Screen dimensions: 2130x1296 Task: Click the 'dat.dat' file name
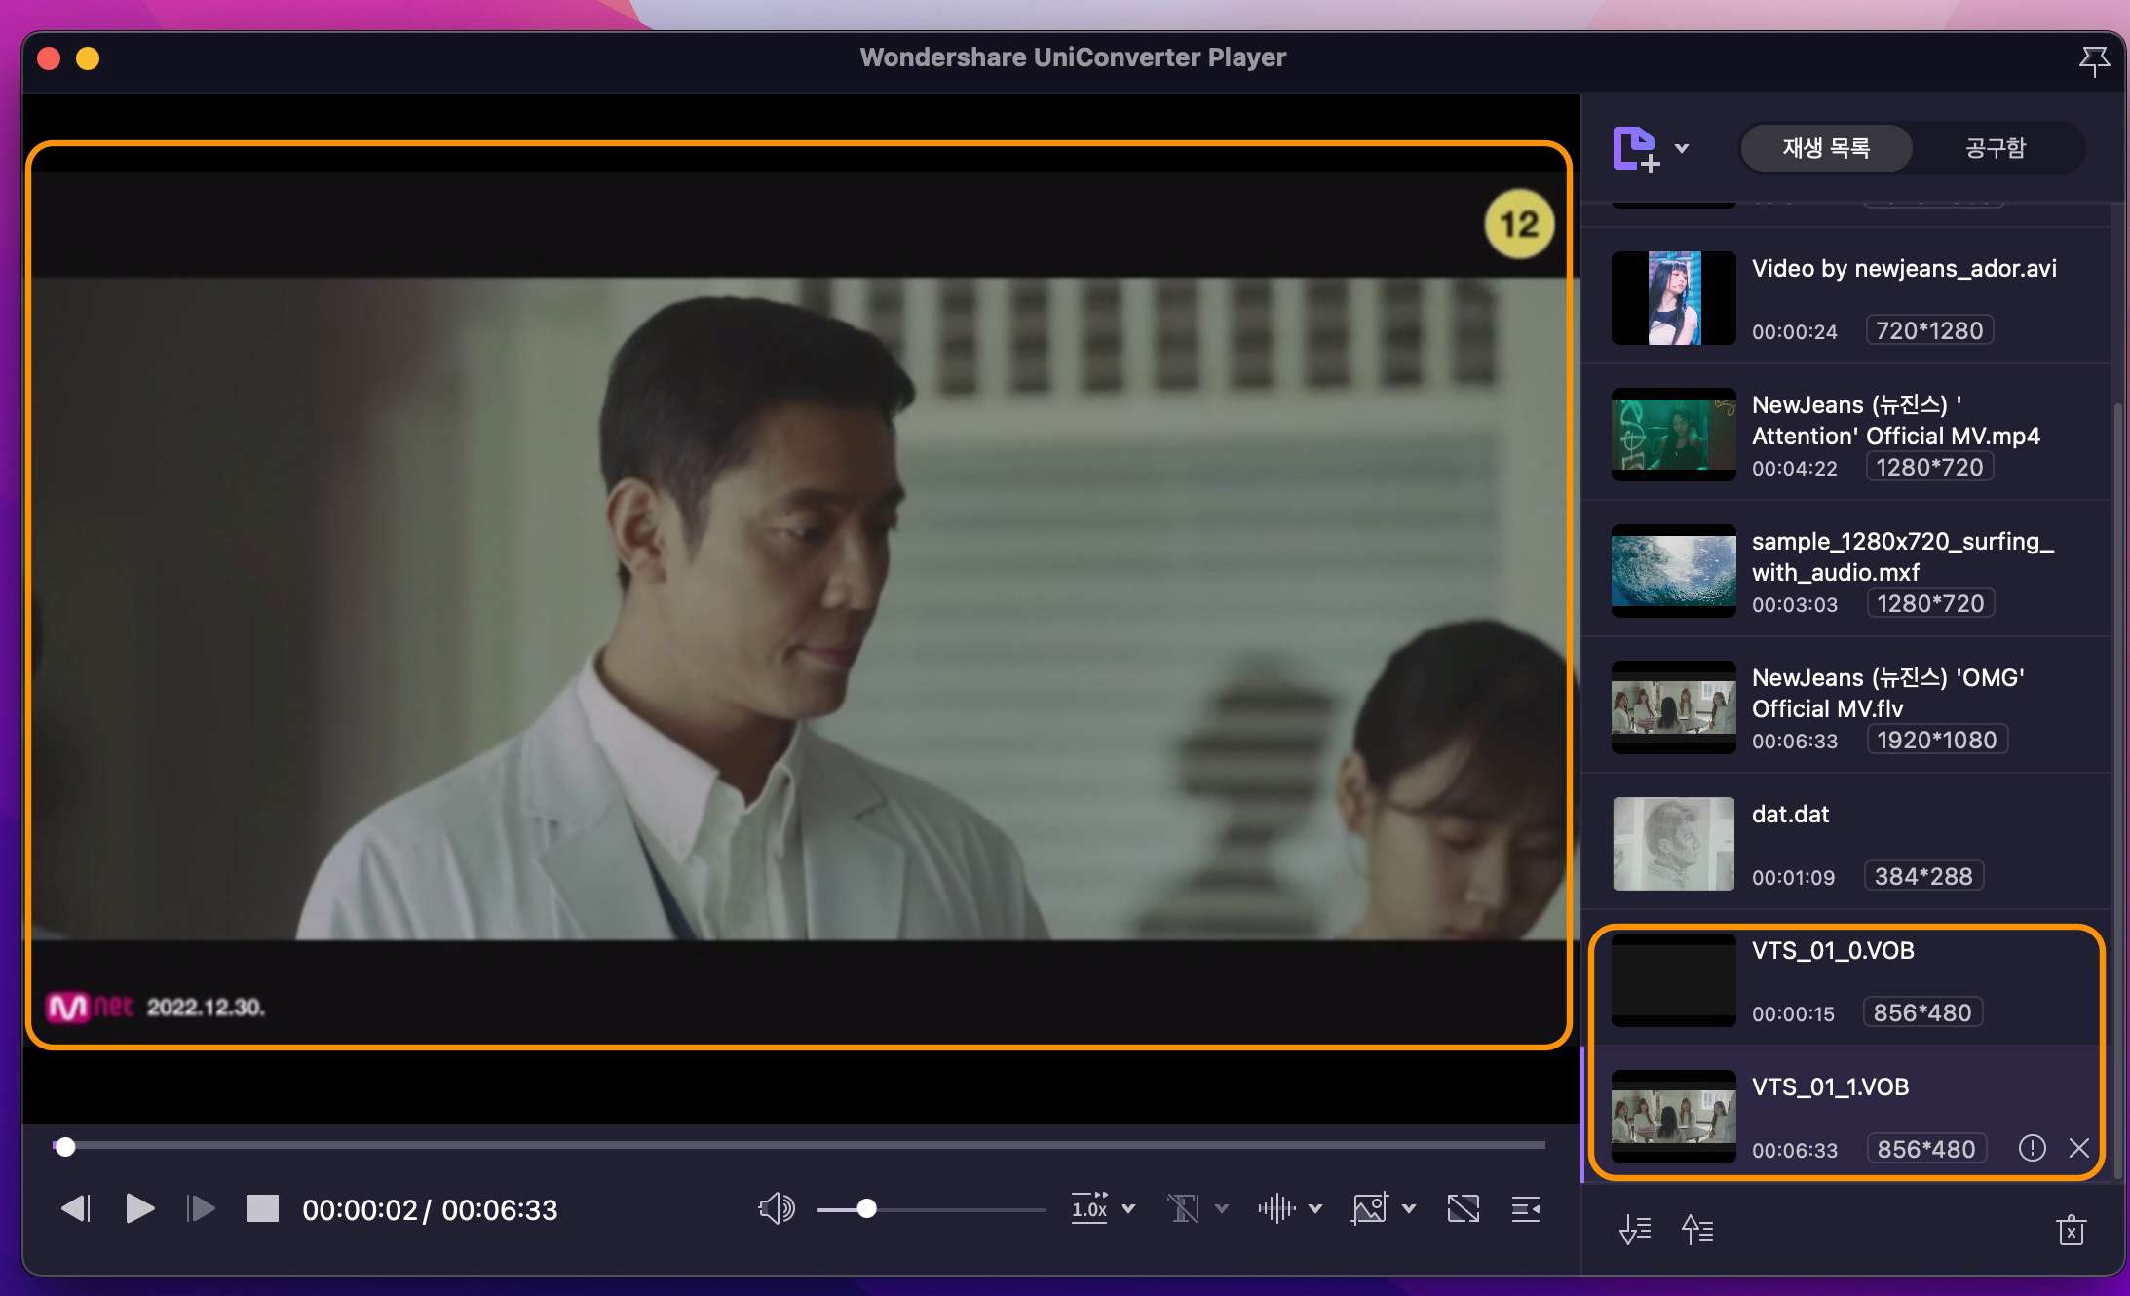(1790, 814)
